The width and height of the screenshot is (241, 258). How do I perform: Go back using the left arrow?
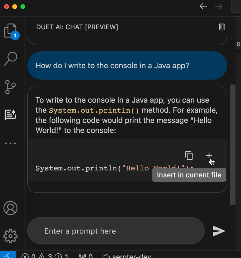pyautogui.click(x=203, y=6)
